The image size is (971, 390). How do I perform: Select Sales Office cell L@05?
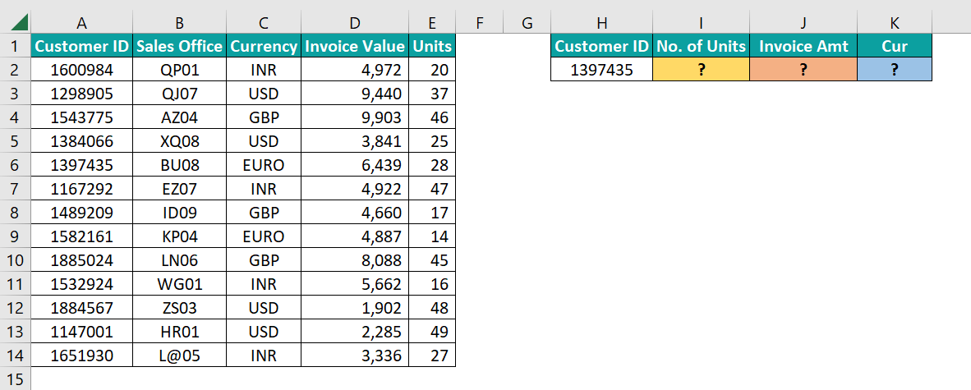[179, 356]
